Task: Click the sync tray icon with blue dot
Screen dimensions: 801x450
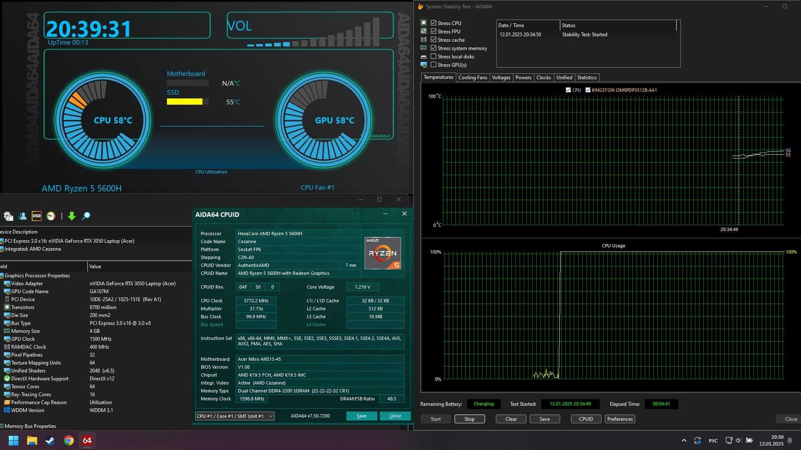Action: pos(697,440)
